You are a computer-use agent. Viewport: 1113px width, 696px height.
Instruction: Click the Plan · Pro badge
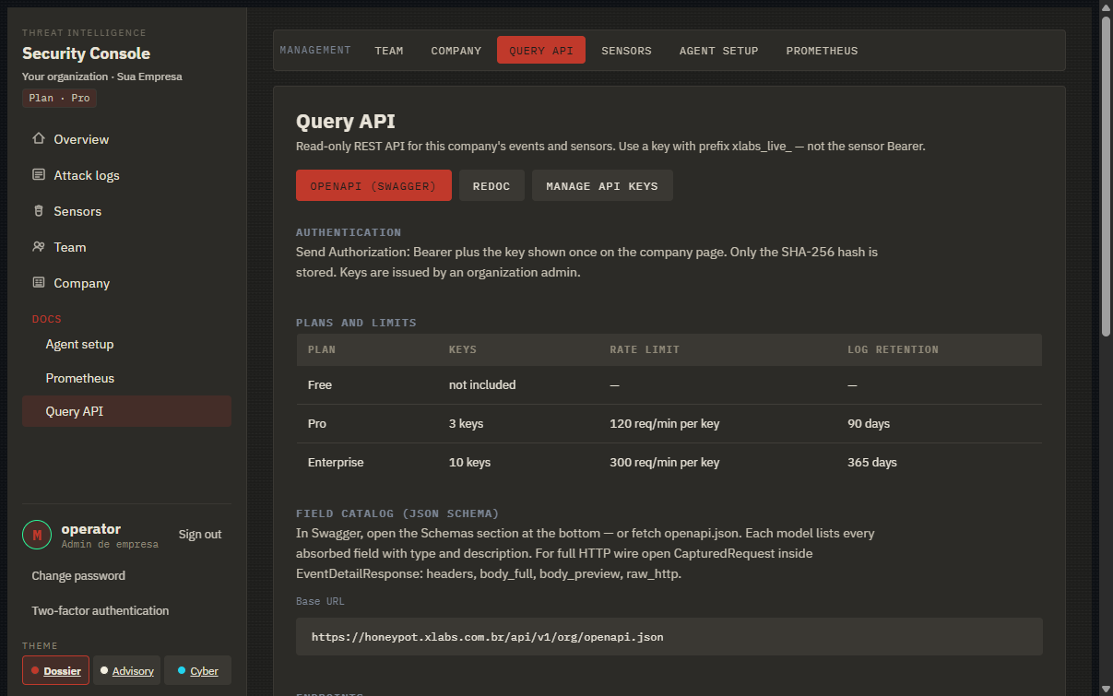tap(60, 98)
